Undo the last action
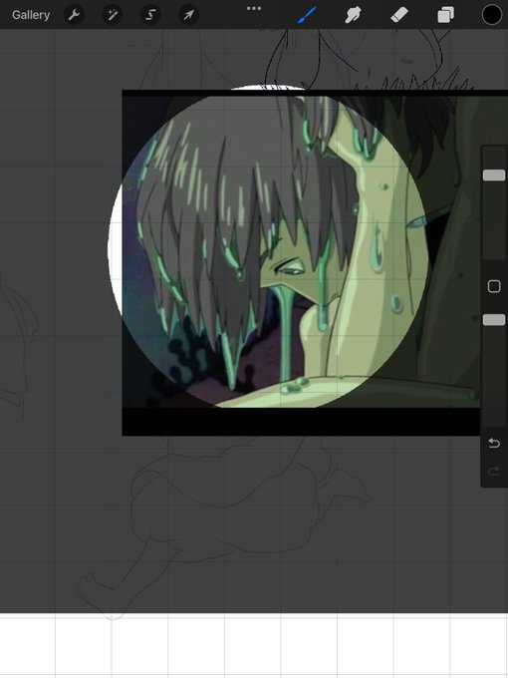The image size is (508, 678). pos(494,444)
